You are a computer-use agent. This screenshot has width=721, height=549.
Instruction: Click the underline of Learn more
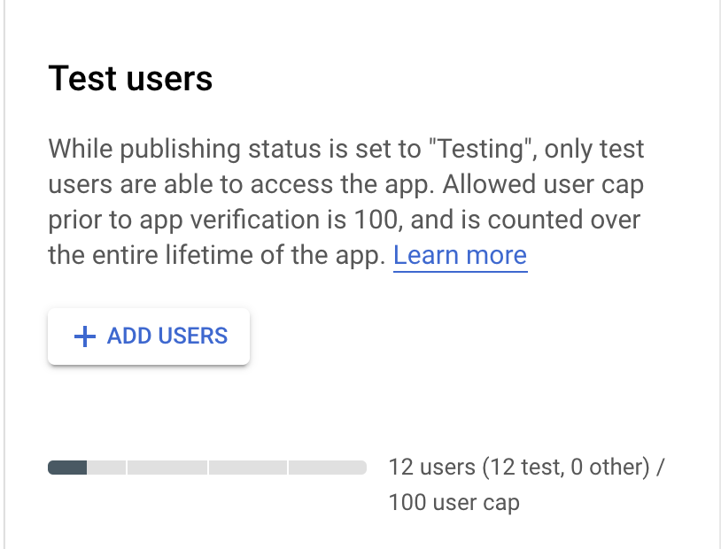pyautogui.click(x=460, y=267)
